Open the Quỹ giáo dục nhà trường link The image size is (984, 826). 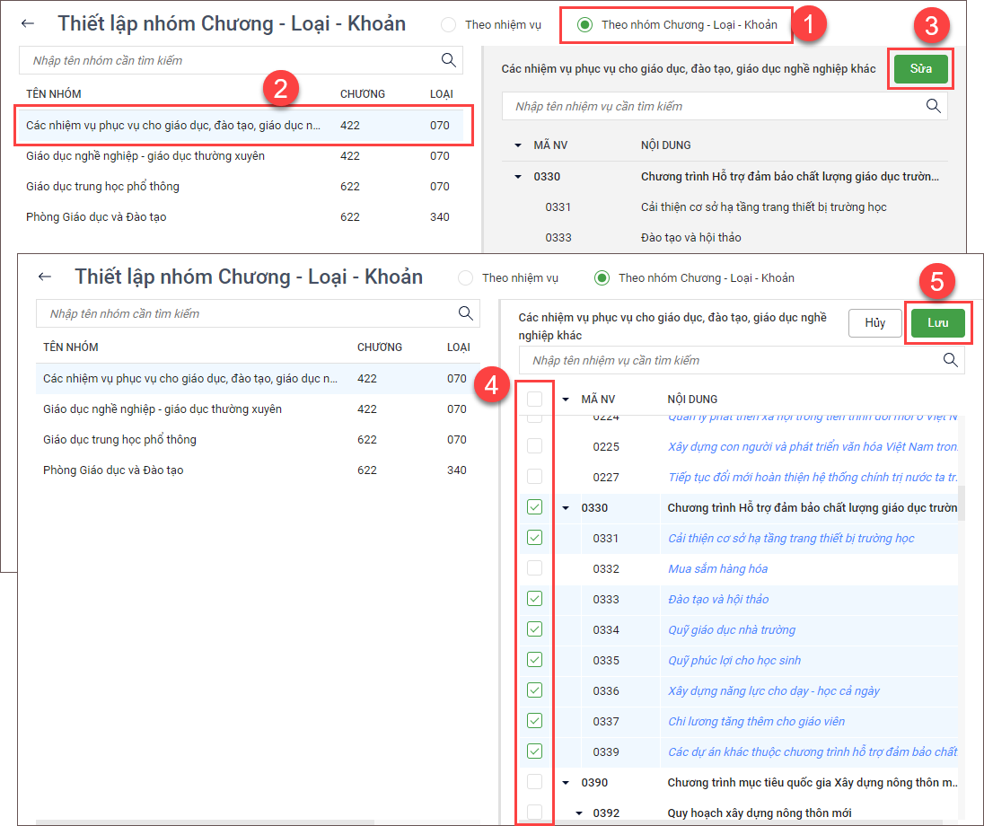click(x=731, y=629)
